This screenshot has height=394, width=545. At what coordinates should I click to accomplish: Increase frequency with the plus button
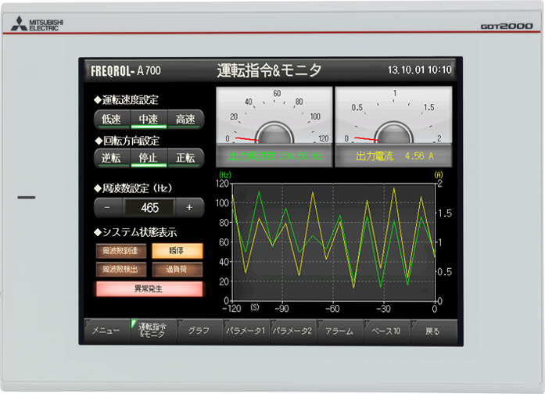pos(189,208)
